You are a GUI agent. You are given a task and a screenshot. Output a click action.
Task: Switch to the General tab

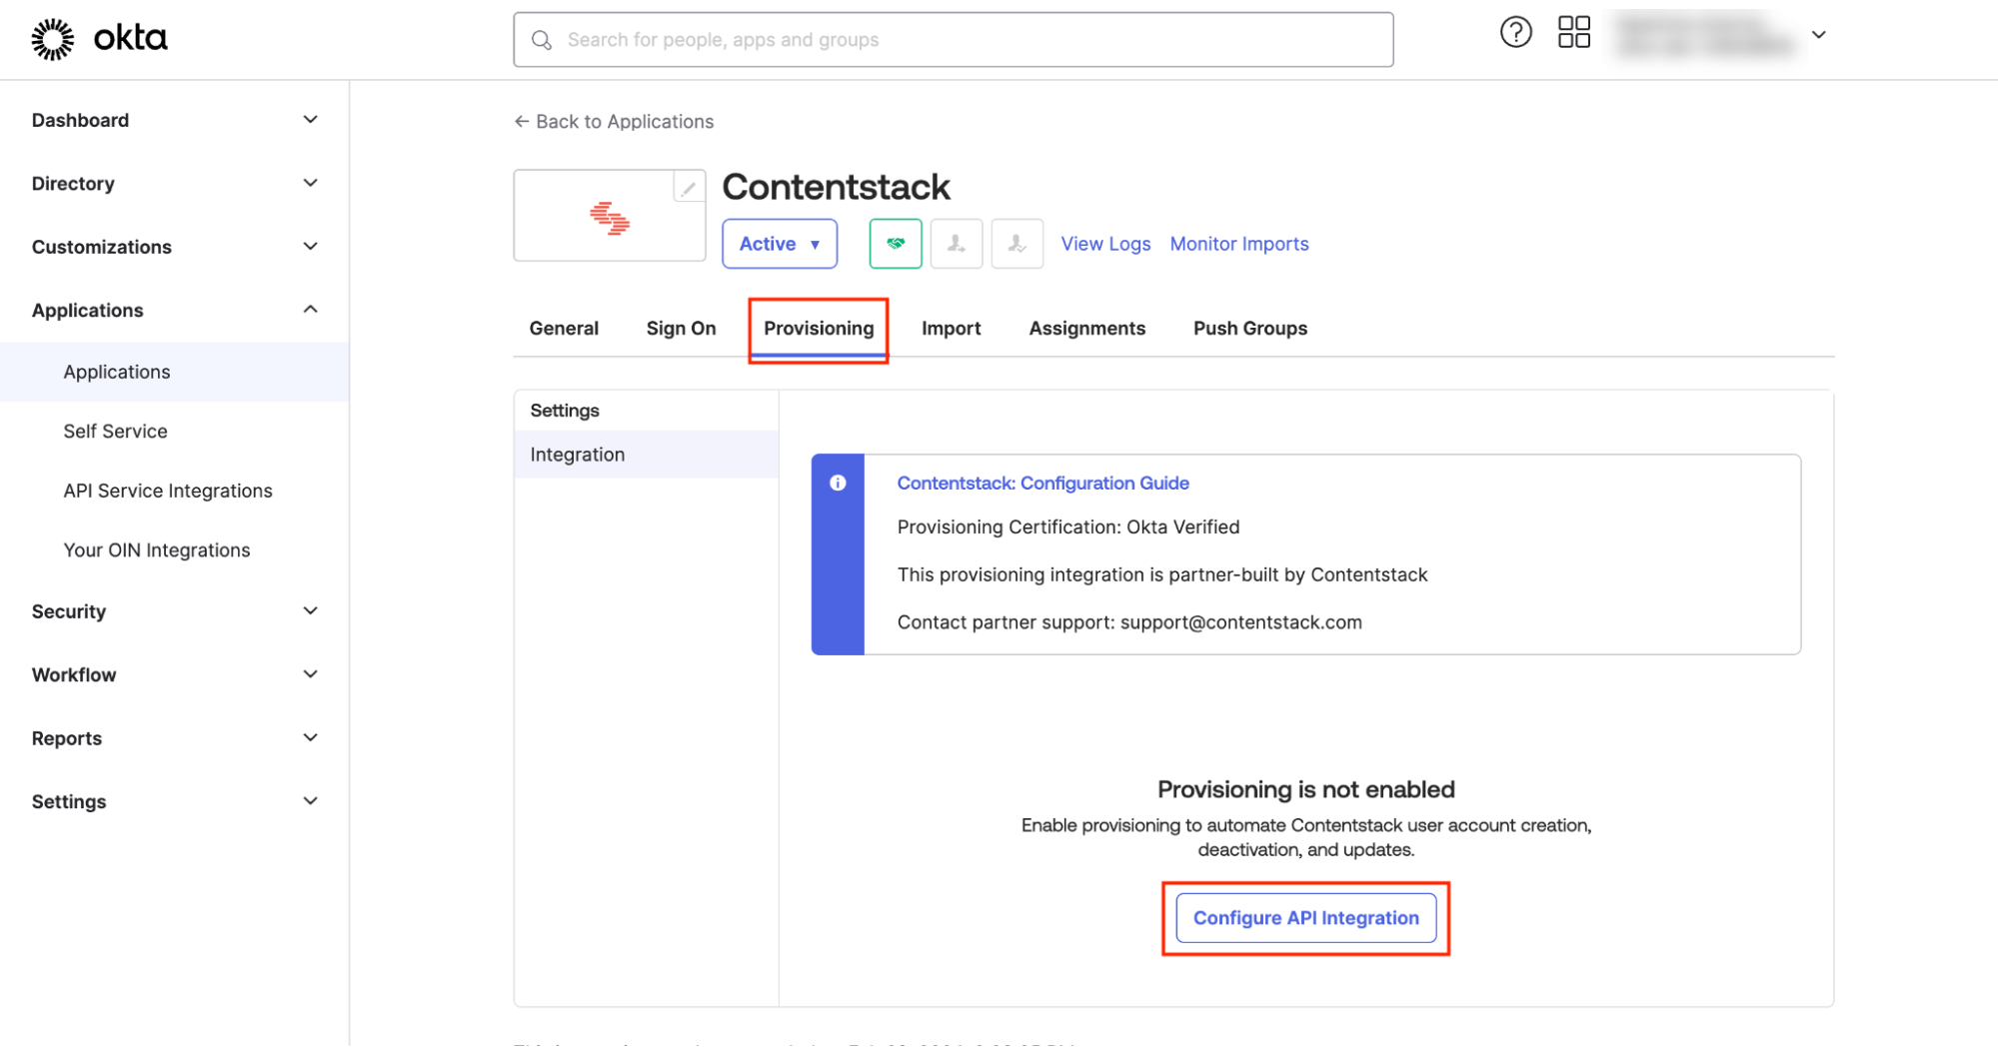pos(564,329)
